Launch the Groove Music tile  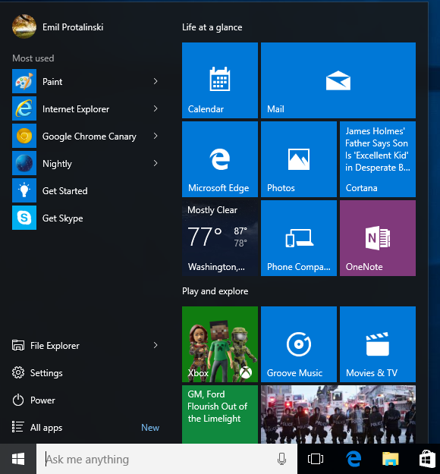click(299, 344)
